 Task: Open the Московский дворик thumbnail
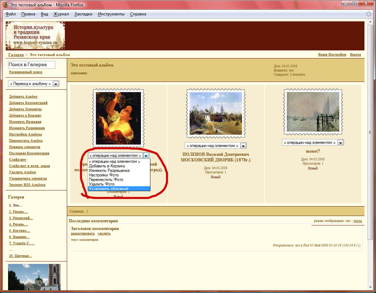coord(215,113)
